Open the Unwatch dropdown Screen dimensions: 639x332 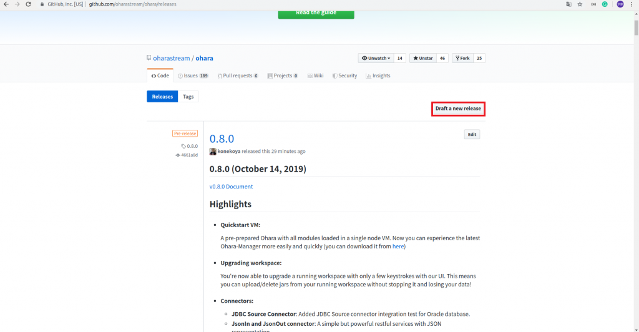tap(376, 58)
